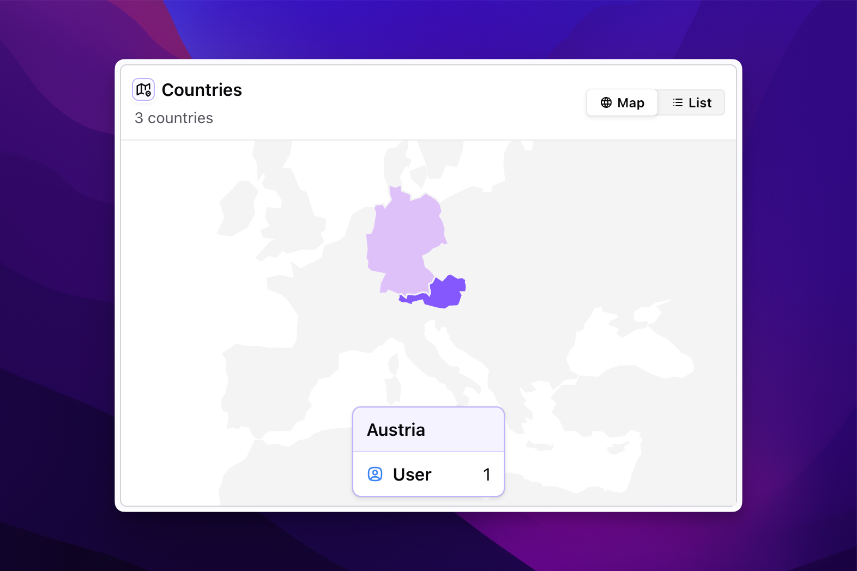Click the globe icon in Map tab
The width and height of the screenshot is (857, 571).
tap(606, 102)
